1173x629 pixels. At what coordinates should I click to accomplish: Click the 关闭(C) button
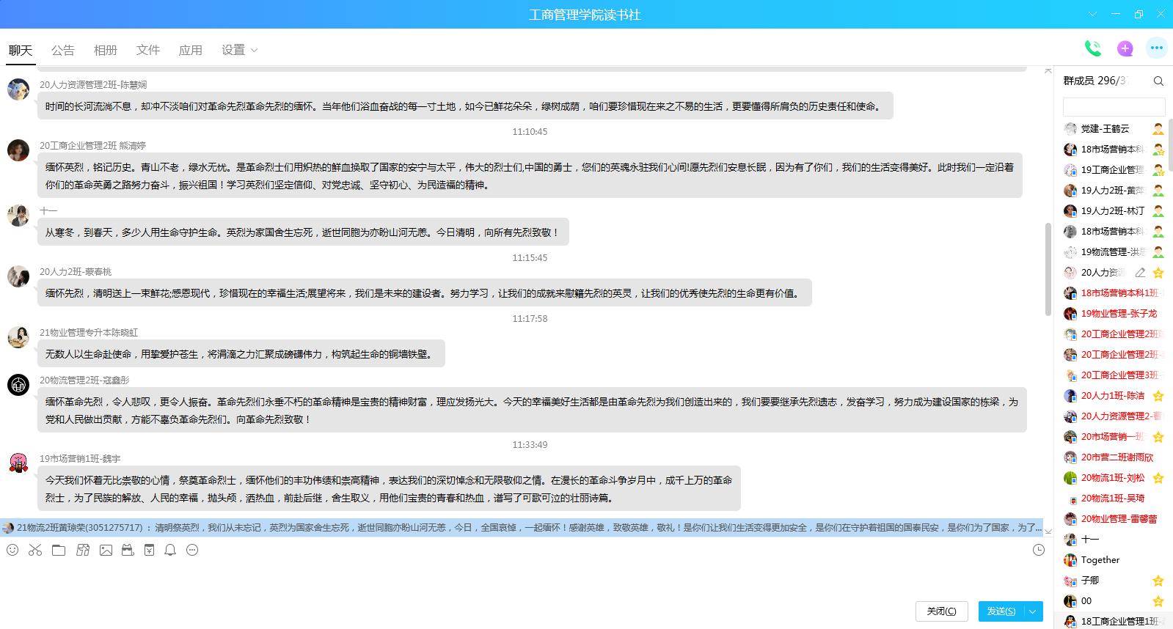pos(941,611)
